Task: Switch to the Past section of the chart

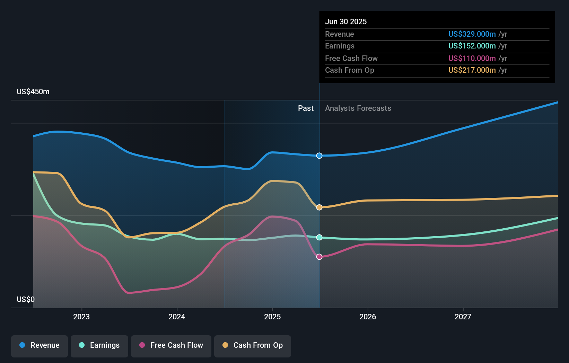Action: tap(305, 108)
